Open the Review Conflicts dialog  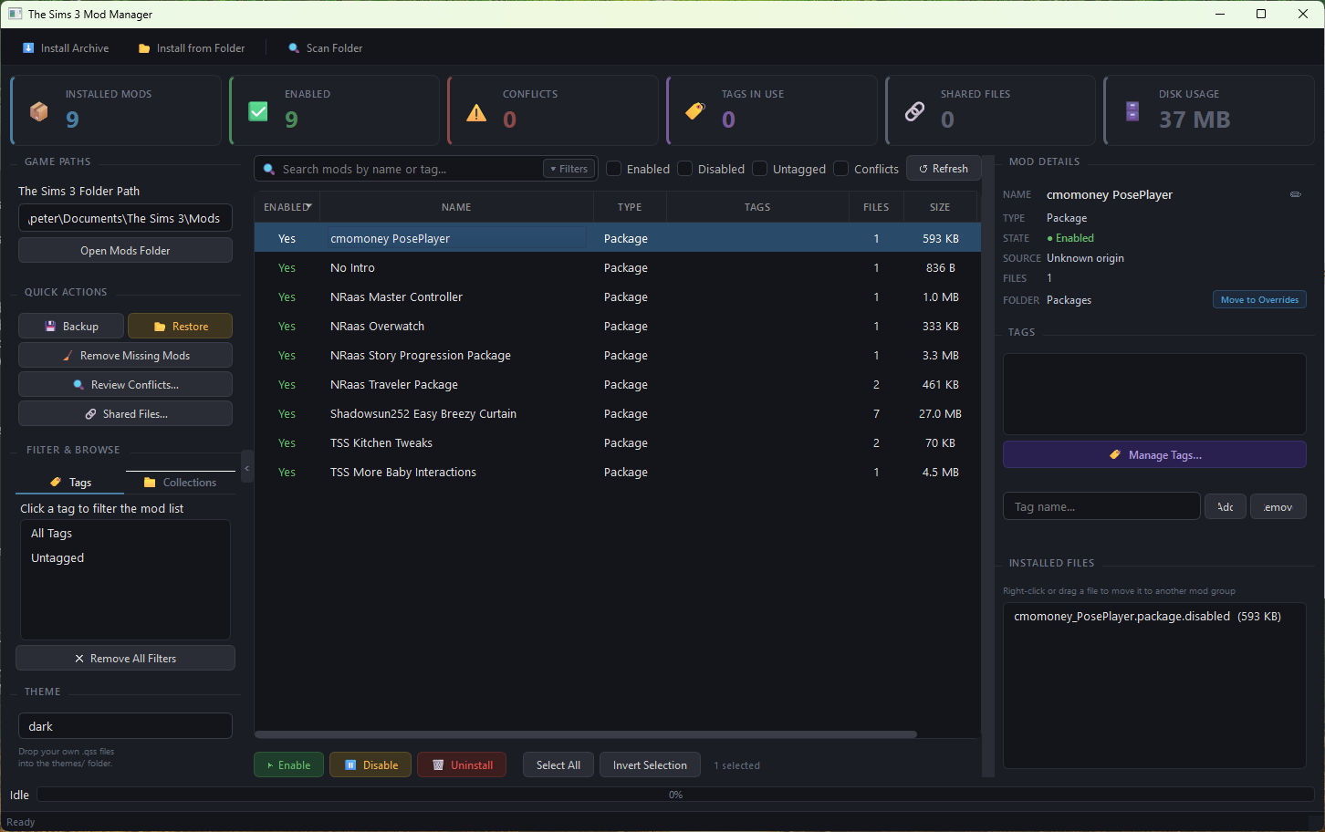tap(125, 385)
